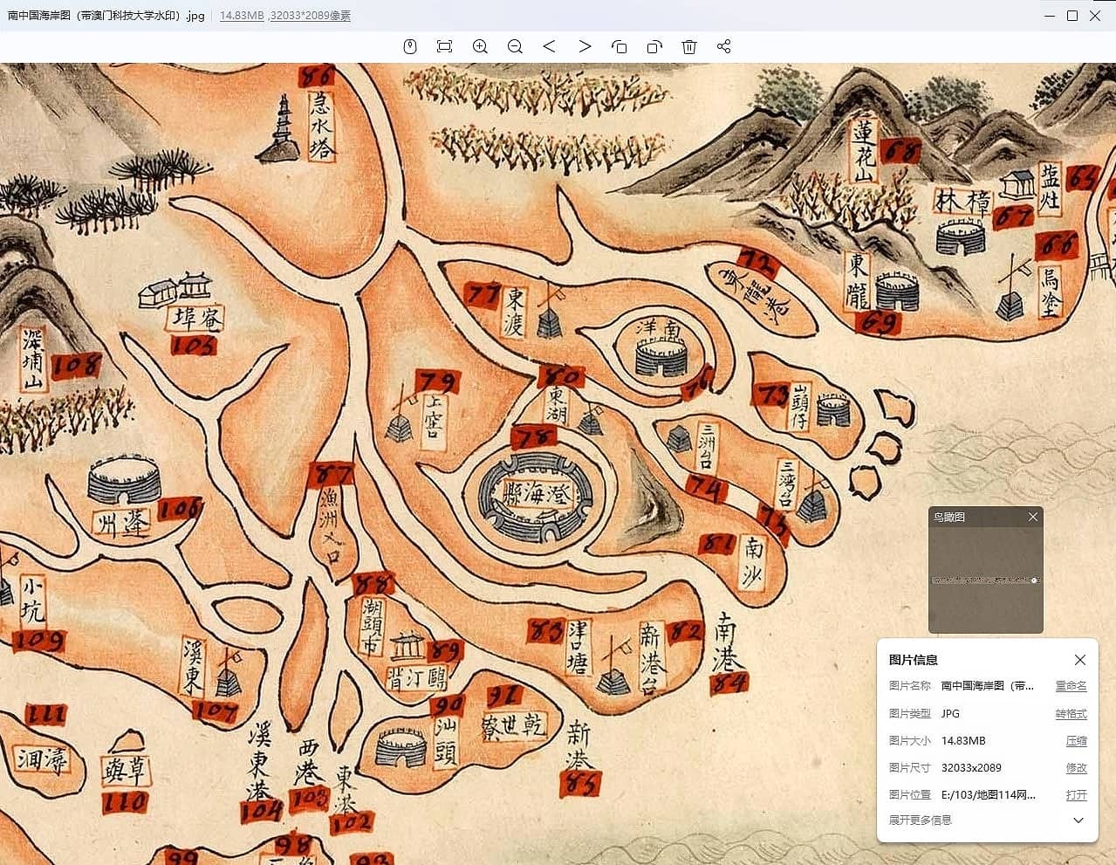Minimize the image viewer window
This screenshot has width=1116, height=865.
[x=1049, y=16]
